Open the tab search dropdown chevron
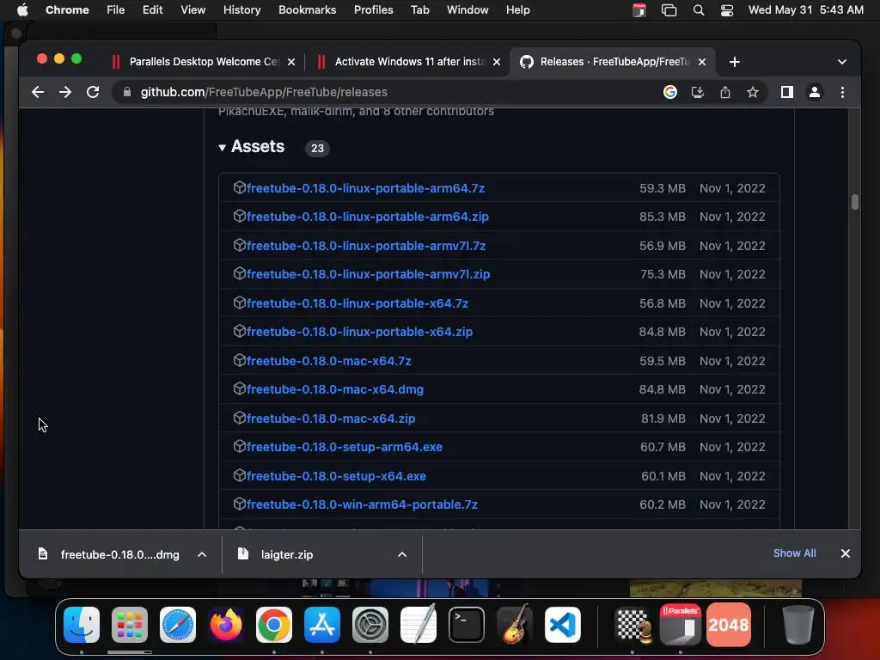The width and height of the screenshot is (880, 660). pyautogui.click(x=842, y=62)
